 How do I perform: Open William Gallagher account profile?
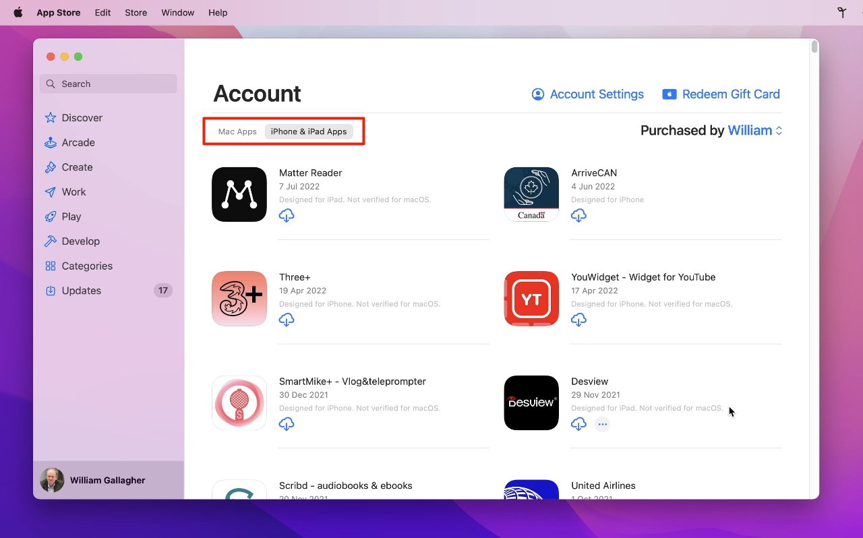[x=109, y=480]
